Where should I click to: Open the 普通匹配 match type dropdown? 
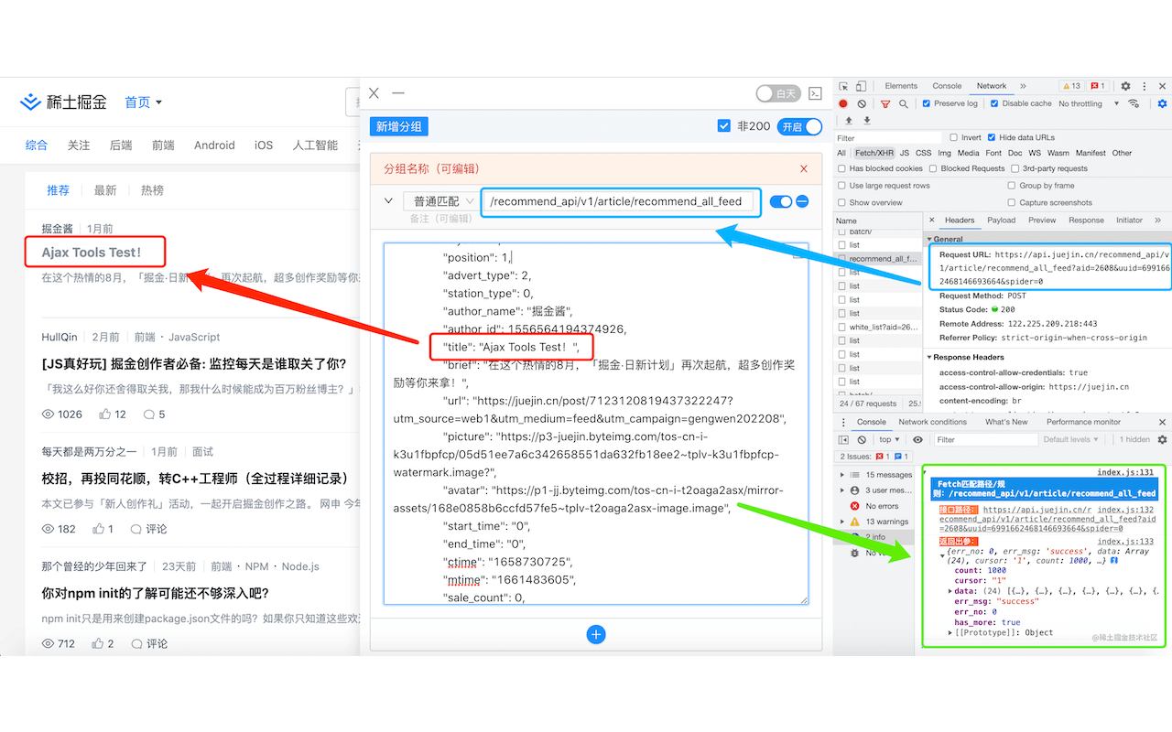point(443,201)
